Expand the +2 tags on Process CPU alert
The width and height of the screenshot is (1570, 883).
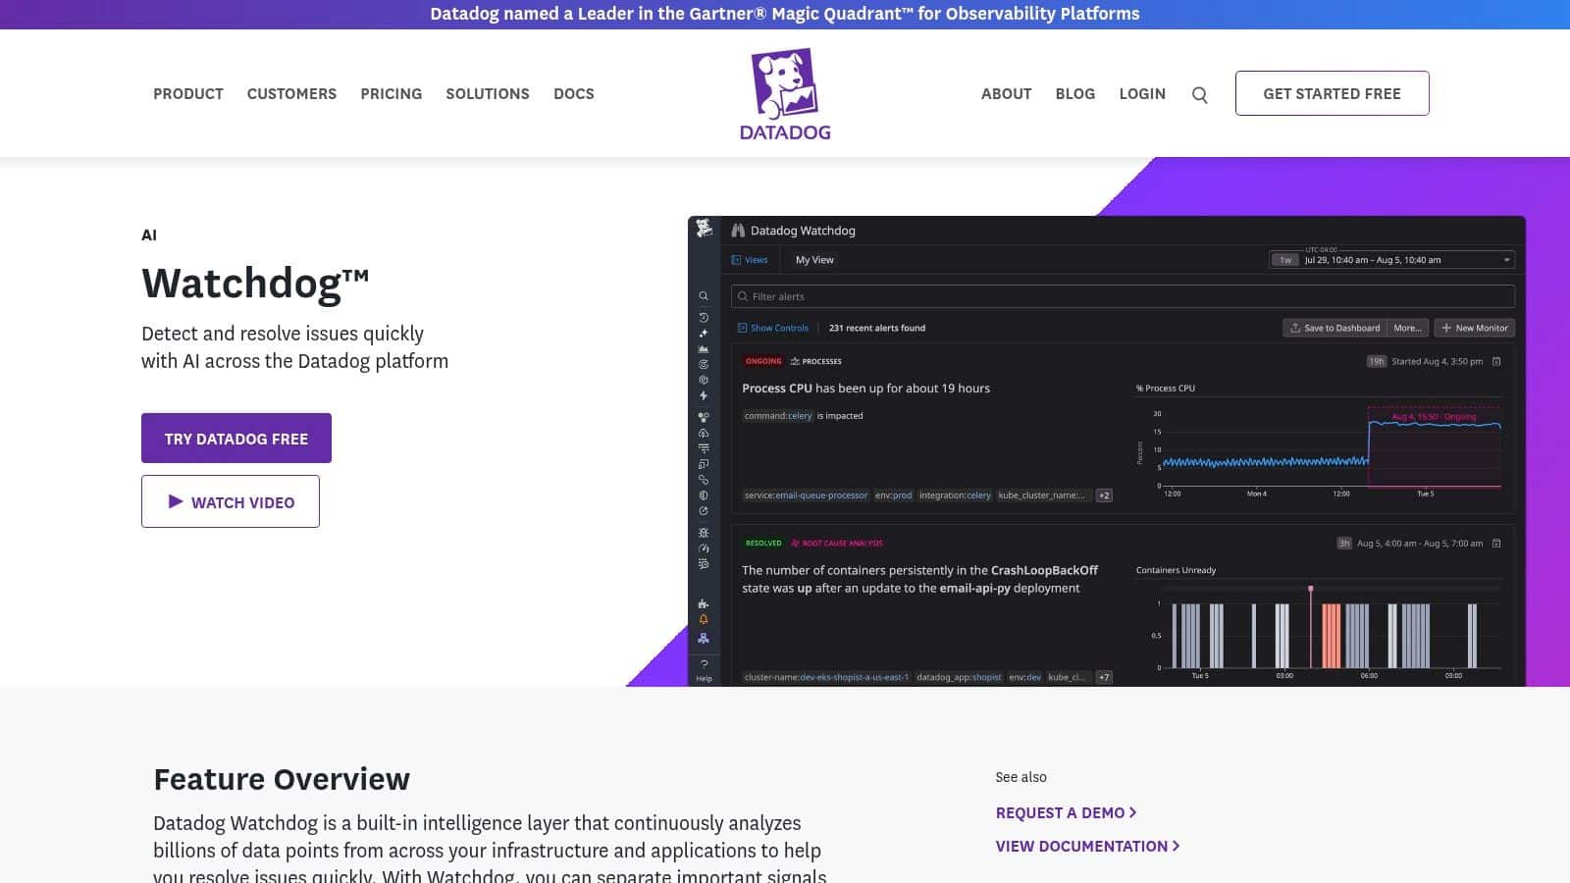[1104, 495]
